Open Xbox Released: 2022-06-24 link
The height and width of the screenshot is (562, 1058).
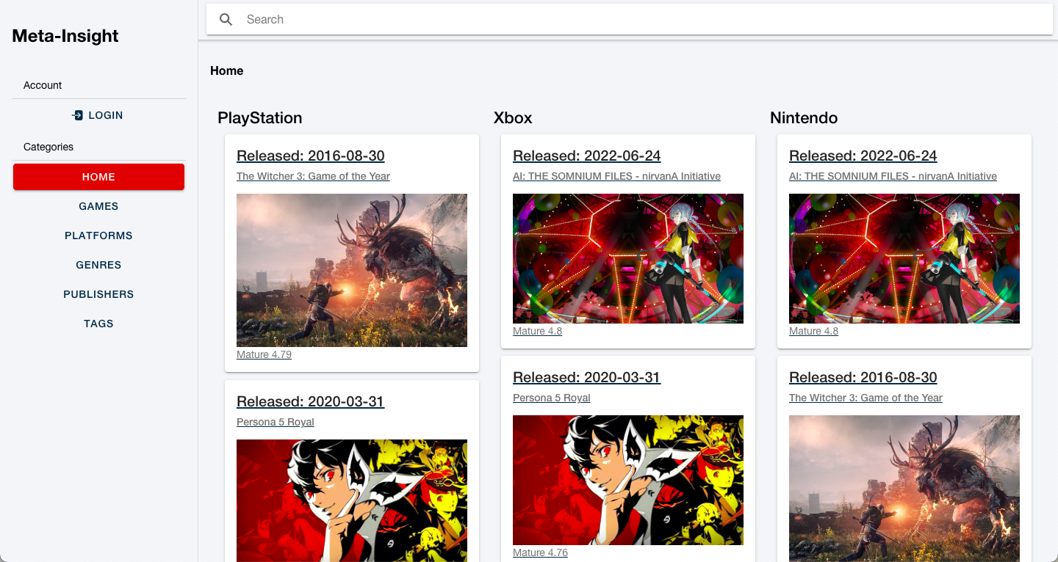[587, 156]
